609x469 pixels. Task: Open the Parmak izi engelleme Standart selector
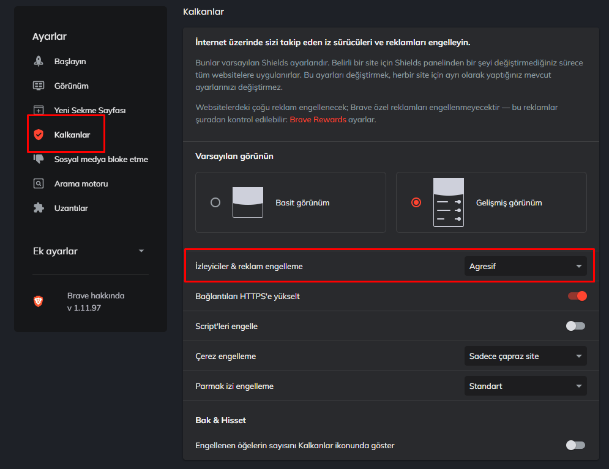click(525, 386)
